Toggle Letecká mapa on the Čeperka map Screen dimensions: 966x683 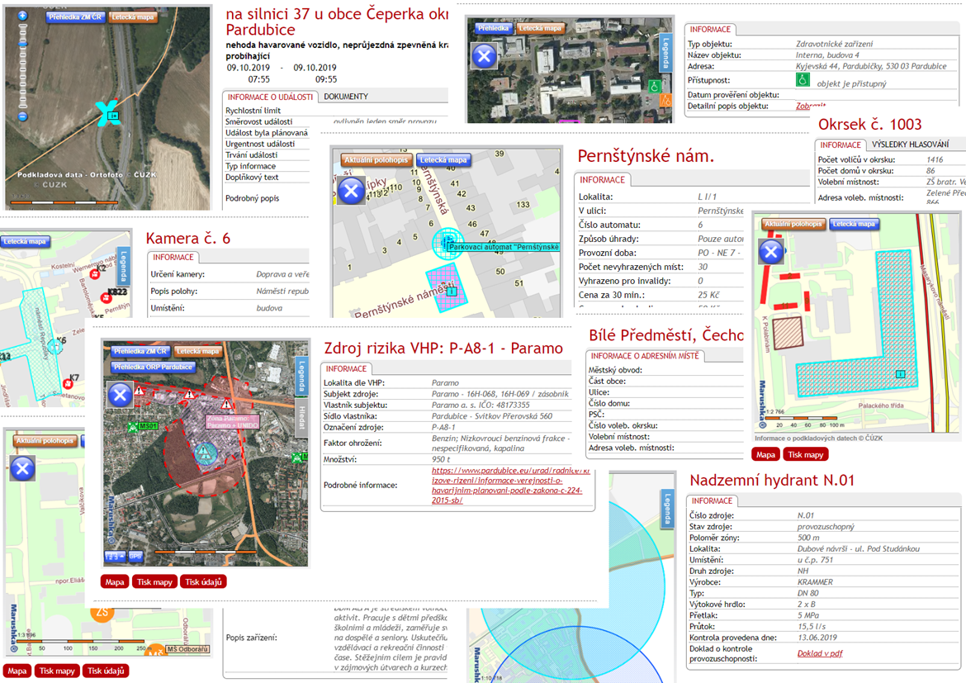point(133,17)
